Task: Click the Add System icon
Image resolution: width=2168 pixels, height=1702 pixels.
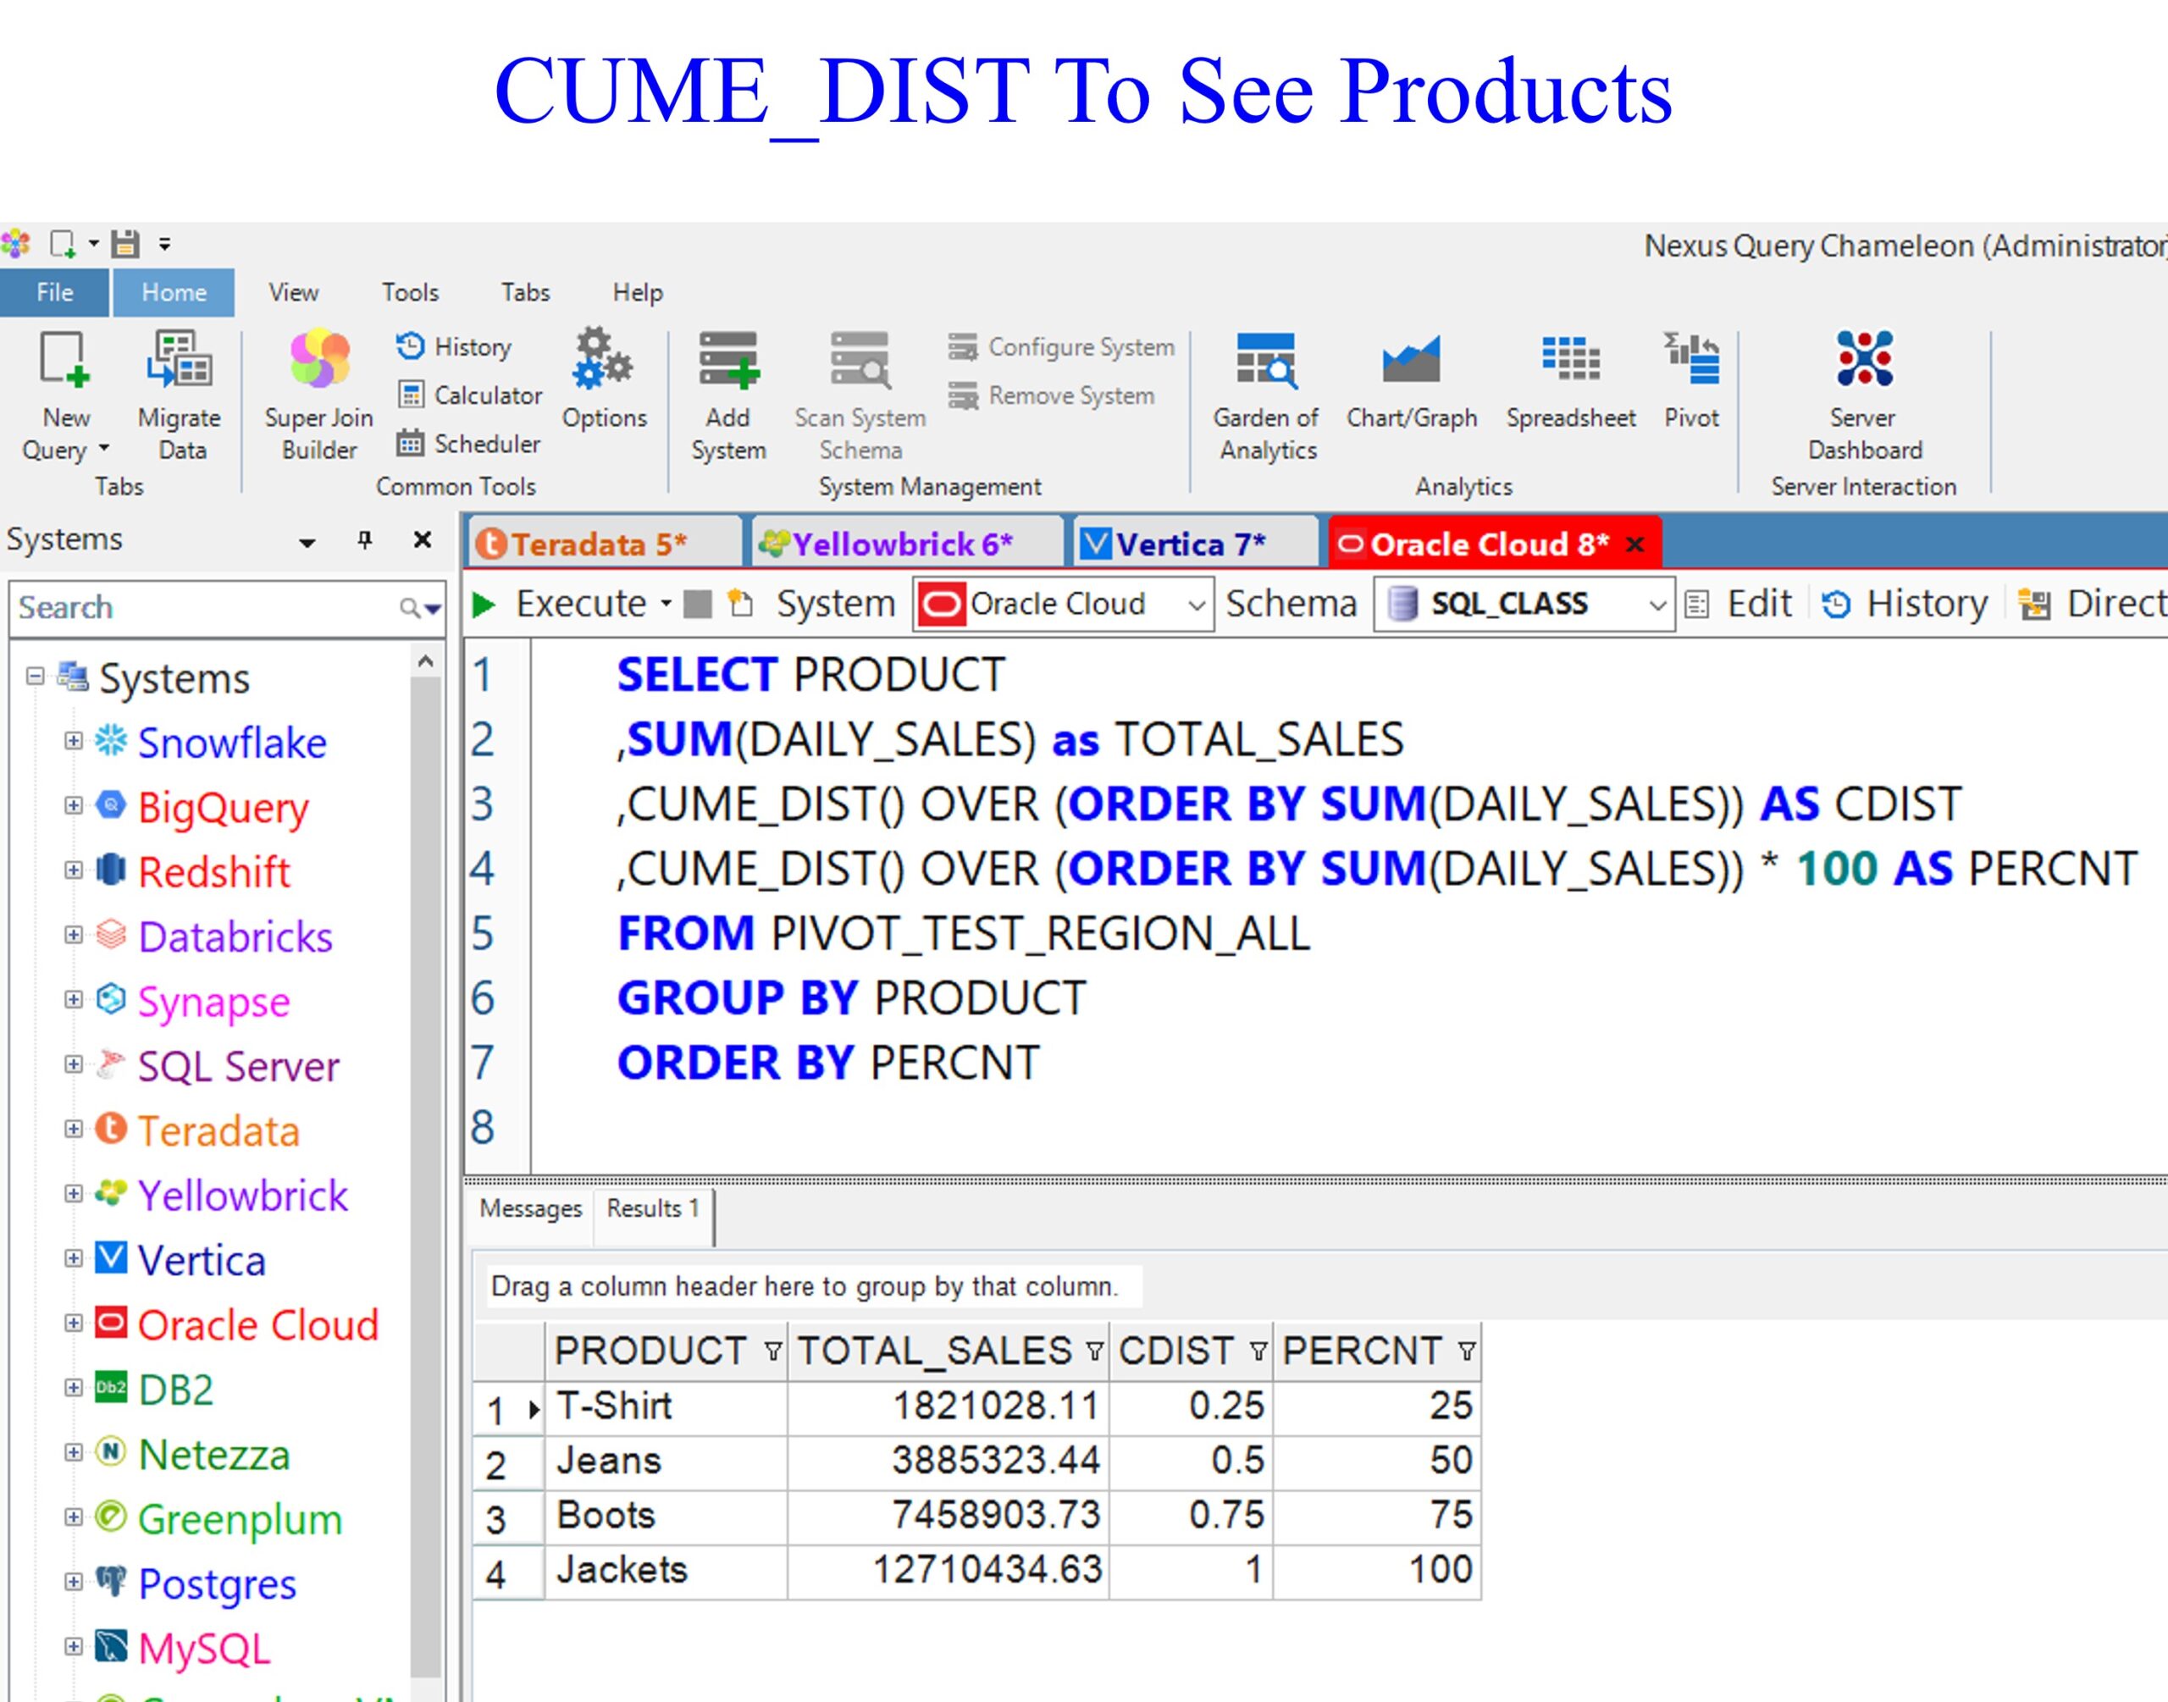Action: 728,361
